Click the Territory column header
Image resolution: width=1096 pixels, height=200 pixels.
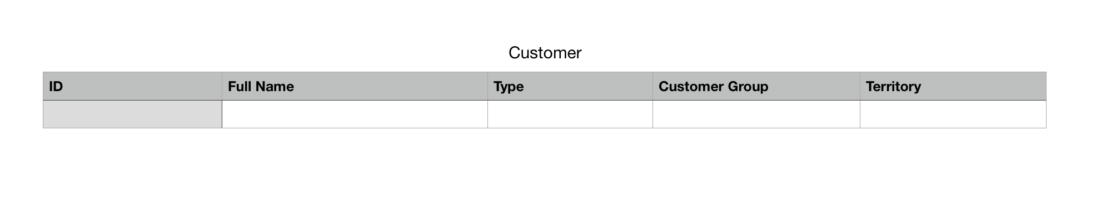(x=953, y=86)
